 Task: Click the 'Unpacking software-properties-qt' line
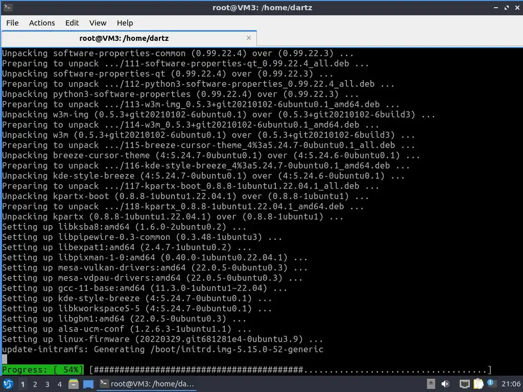168,73
